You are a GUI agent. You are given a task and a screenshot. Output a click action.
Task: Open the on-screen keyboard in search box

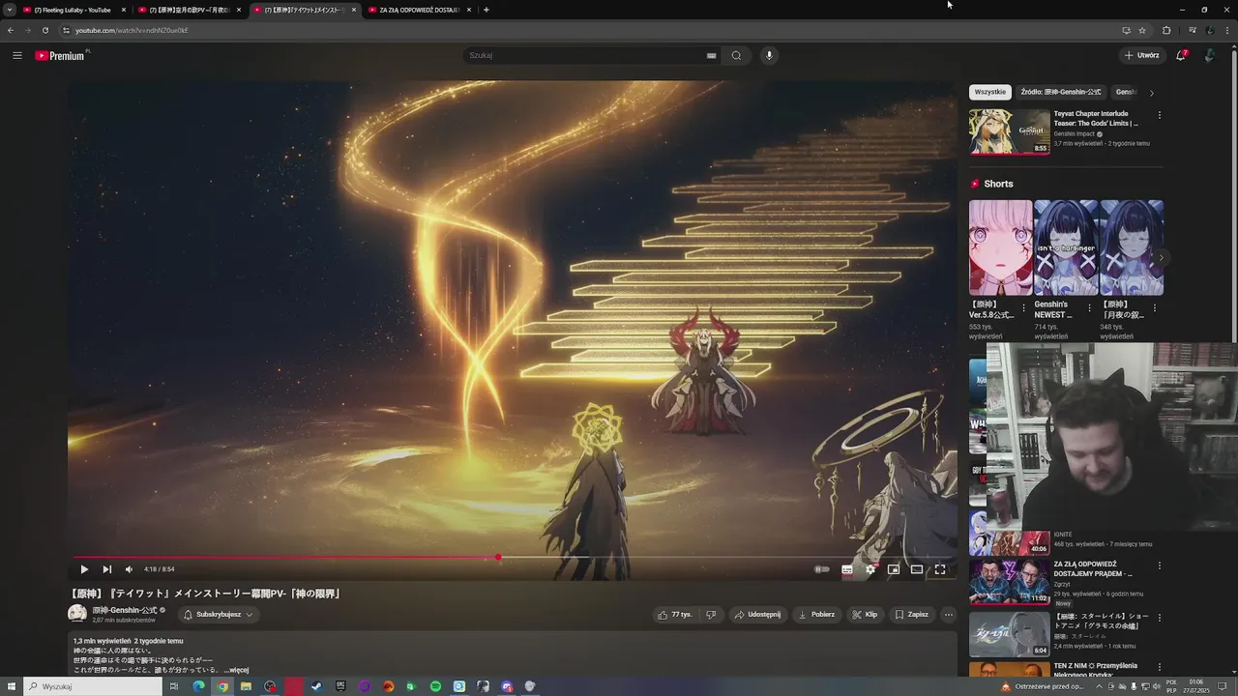point(711,55)
